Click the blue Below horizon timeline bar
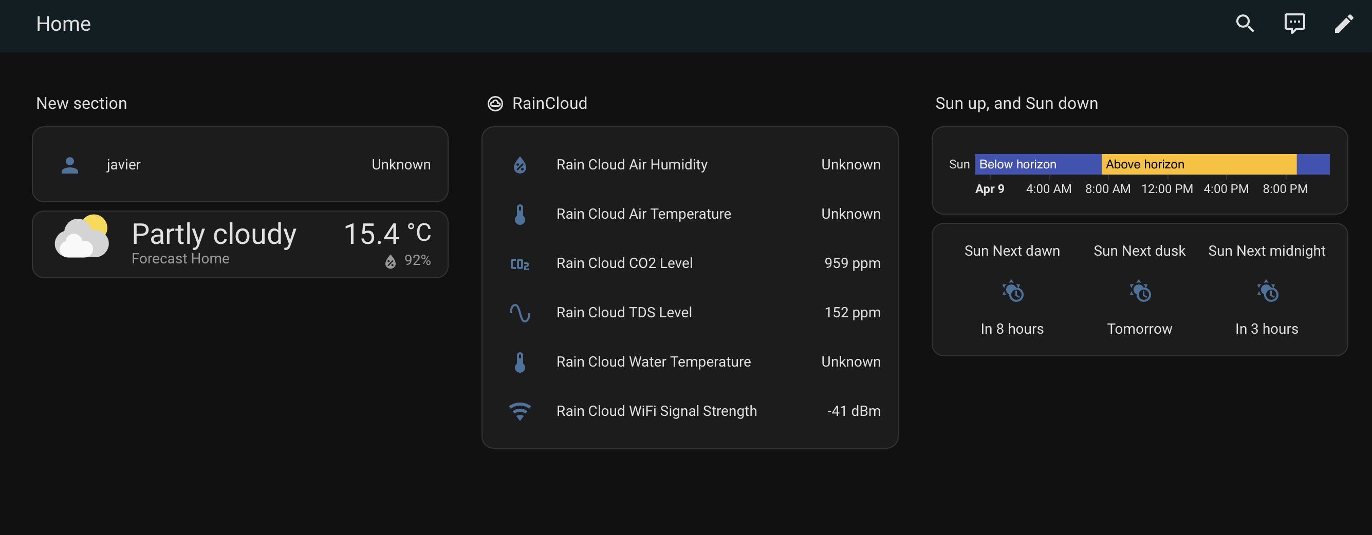 coord(1037,164)
